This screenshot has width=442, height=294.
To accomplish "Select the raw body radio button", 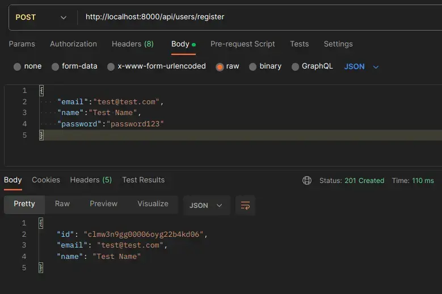I will (220, 67).
